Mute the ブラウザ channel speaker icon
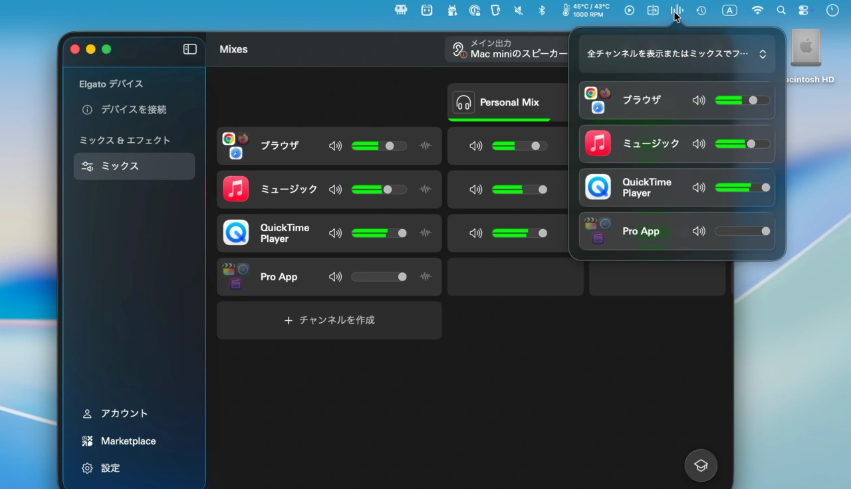851x489 pixels. (x=335, y=146)
